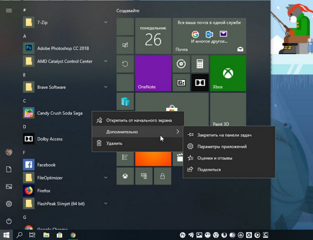
Task: Click letter F section header
Action: 24,153
